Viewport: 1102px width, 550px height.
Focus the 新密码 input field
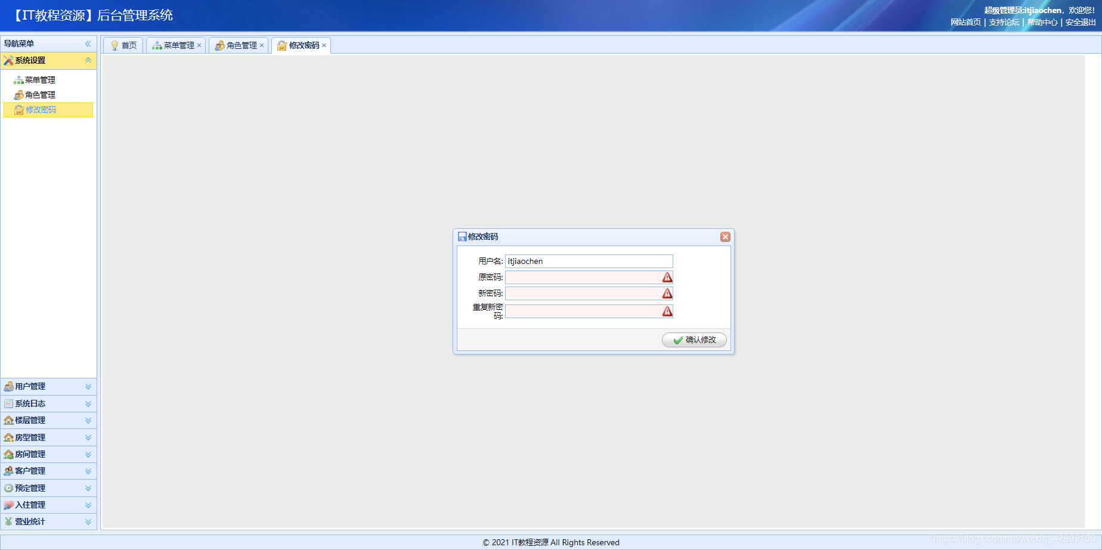point(589,293)
